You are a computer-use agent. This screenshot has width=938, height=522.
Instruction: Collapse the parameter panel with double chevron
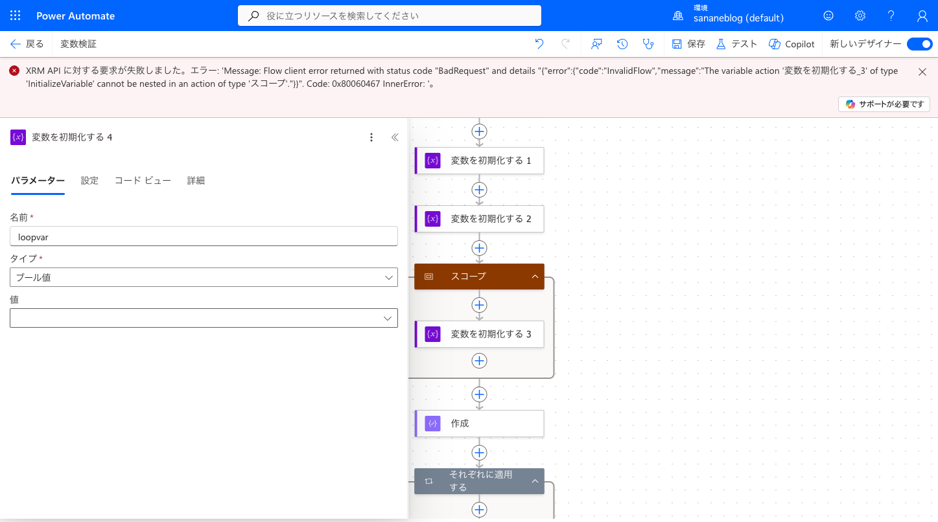tap(395, 137)
